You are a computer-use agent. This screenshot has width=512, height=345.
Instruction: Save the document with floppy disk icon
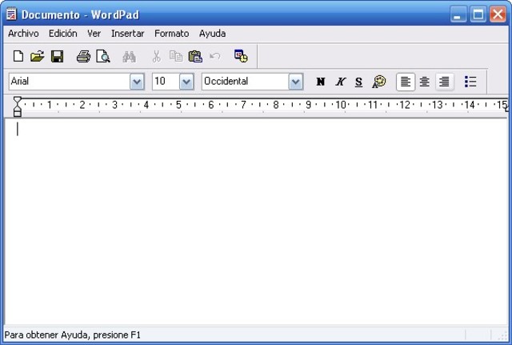coord(57,56)
